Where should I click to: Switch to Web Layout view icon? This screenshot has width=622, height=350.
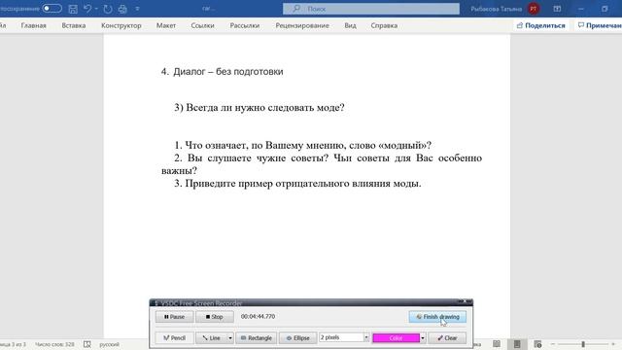[537, 344]
